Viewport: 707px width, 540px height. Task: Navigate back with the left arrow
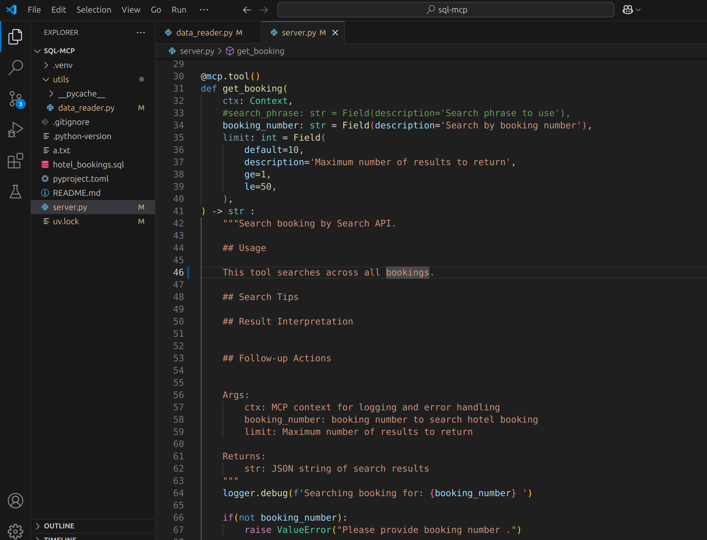247,10
